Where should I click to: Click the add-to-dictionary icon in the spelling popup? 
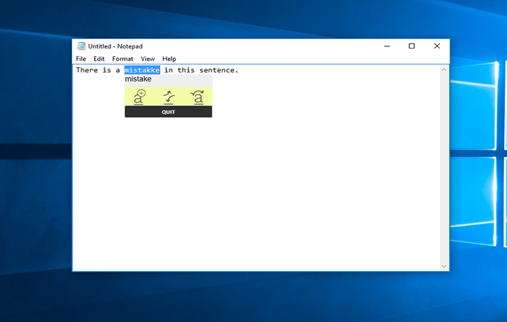[x=140, y=97]
